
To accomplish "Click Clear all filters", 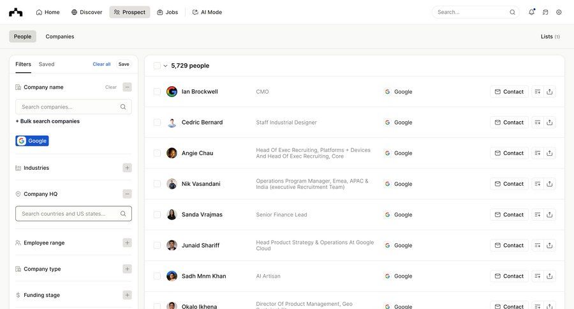I will tap(101, 64).
